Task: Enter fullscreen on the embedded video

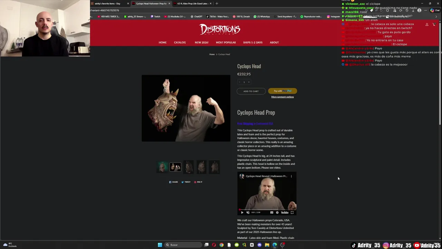Action: point(292,212)
